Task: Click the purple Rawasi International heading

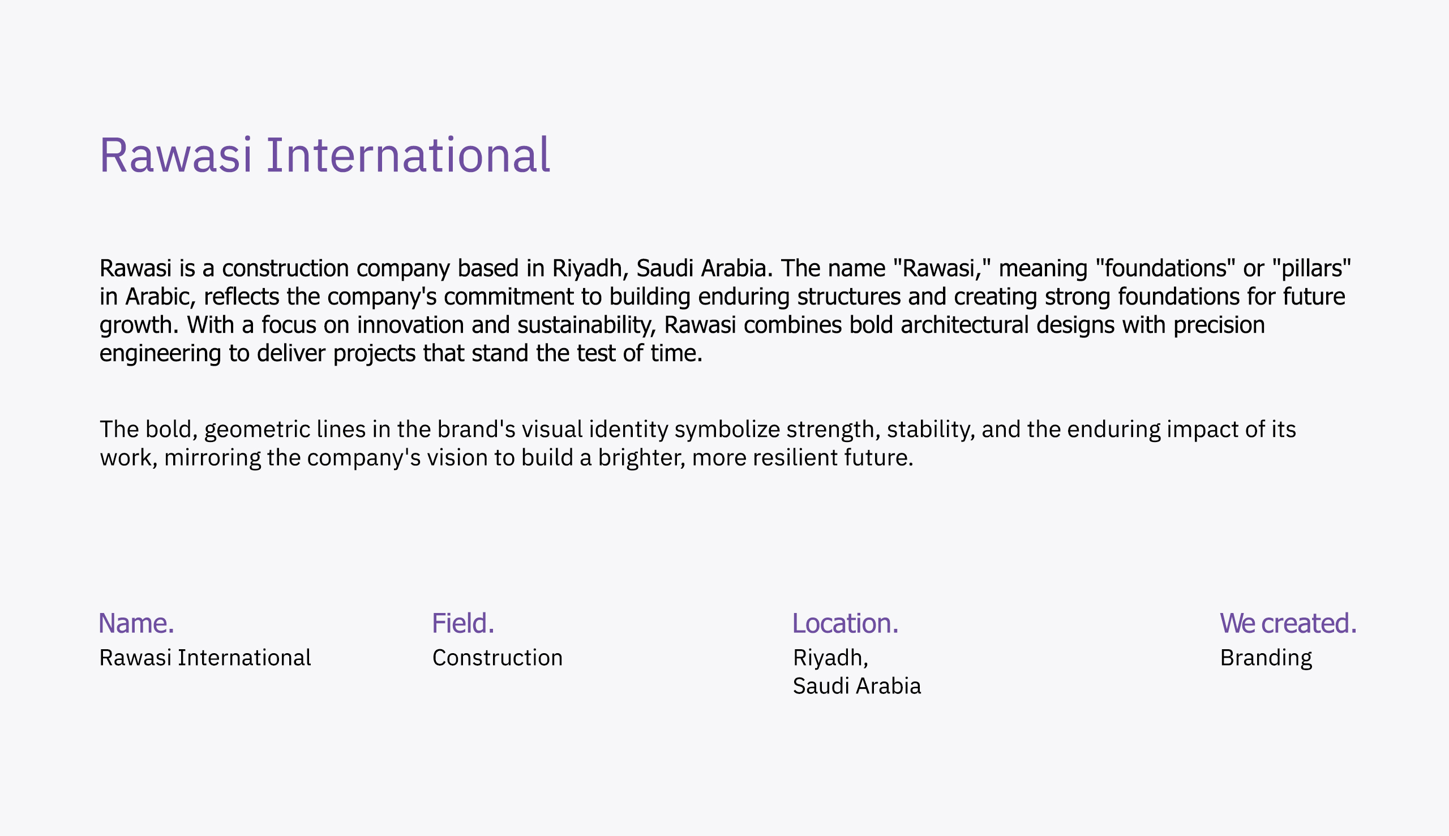Action: [x=324, y=155]
